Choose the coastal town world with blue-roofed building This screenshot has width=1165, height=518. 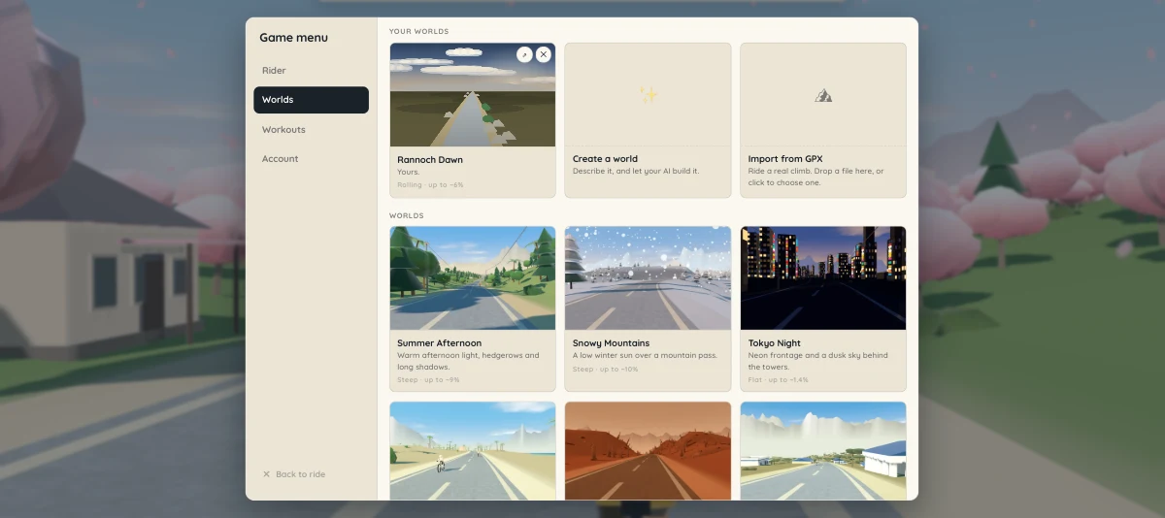tap(823, 451)
